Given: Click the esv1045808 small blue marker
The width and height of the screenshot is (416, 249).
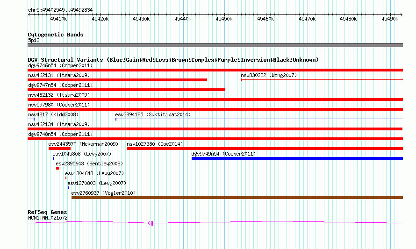Looking at the screenshot, I should (x=53, y=158).
